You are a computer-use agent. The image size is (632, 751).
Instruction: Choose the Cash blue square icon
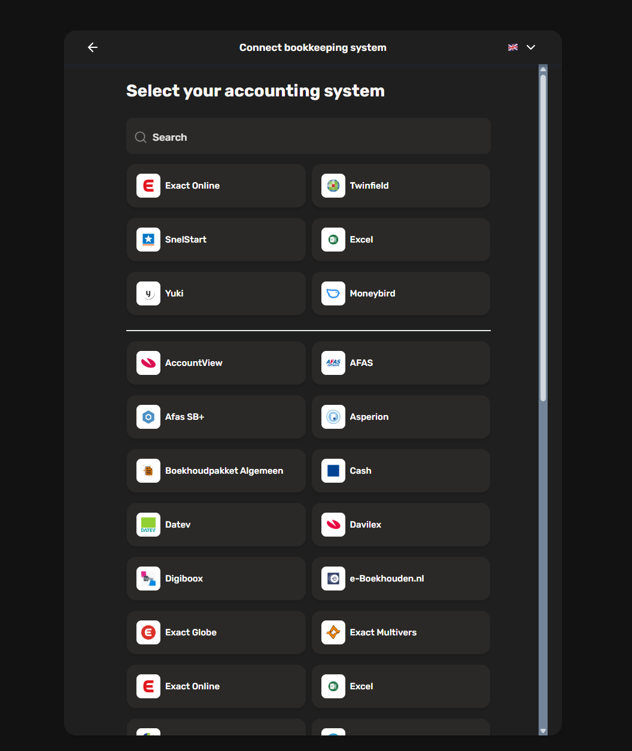pos(333,471)
